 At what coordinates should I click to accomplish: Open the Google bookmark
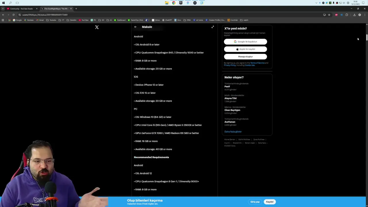click(x=17, y=20)
